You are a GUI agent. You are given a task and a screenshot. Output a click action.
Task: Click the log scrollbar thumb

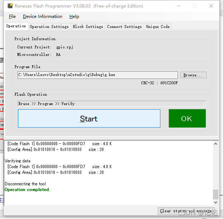click(215, 194)
